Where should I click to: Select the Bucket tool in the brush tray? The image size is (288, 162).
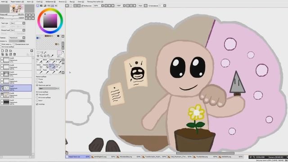52,66
